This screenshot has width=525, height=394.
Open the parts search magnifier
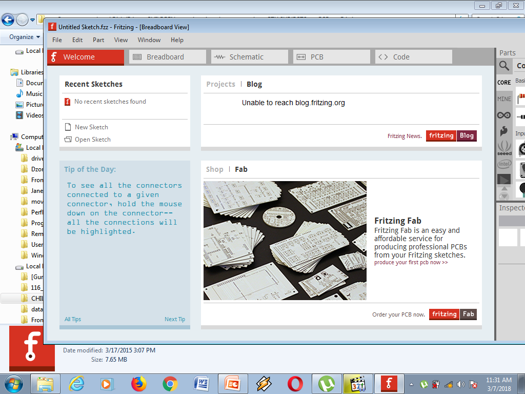click(504, 66)
